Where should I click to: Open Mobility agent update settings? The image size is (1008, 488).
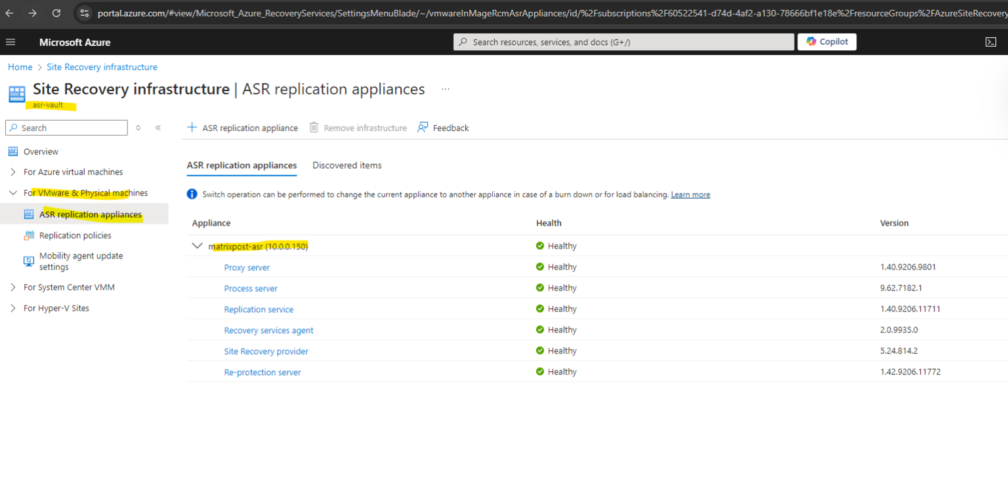(28, 260)
